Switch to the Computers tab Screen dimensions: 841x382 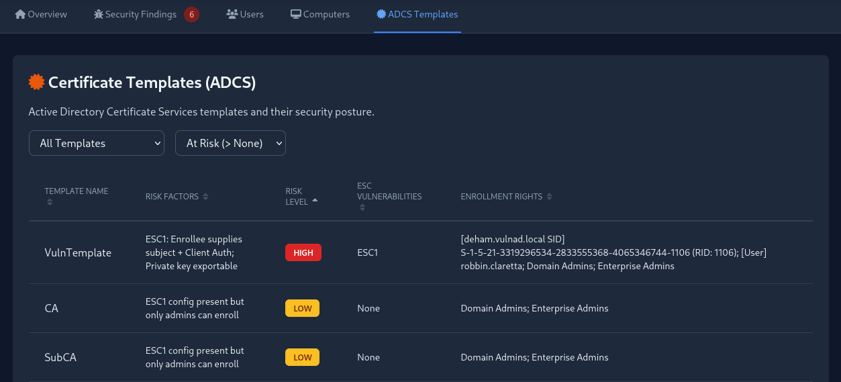click(320, 14)
